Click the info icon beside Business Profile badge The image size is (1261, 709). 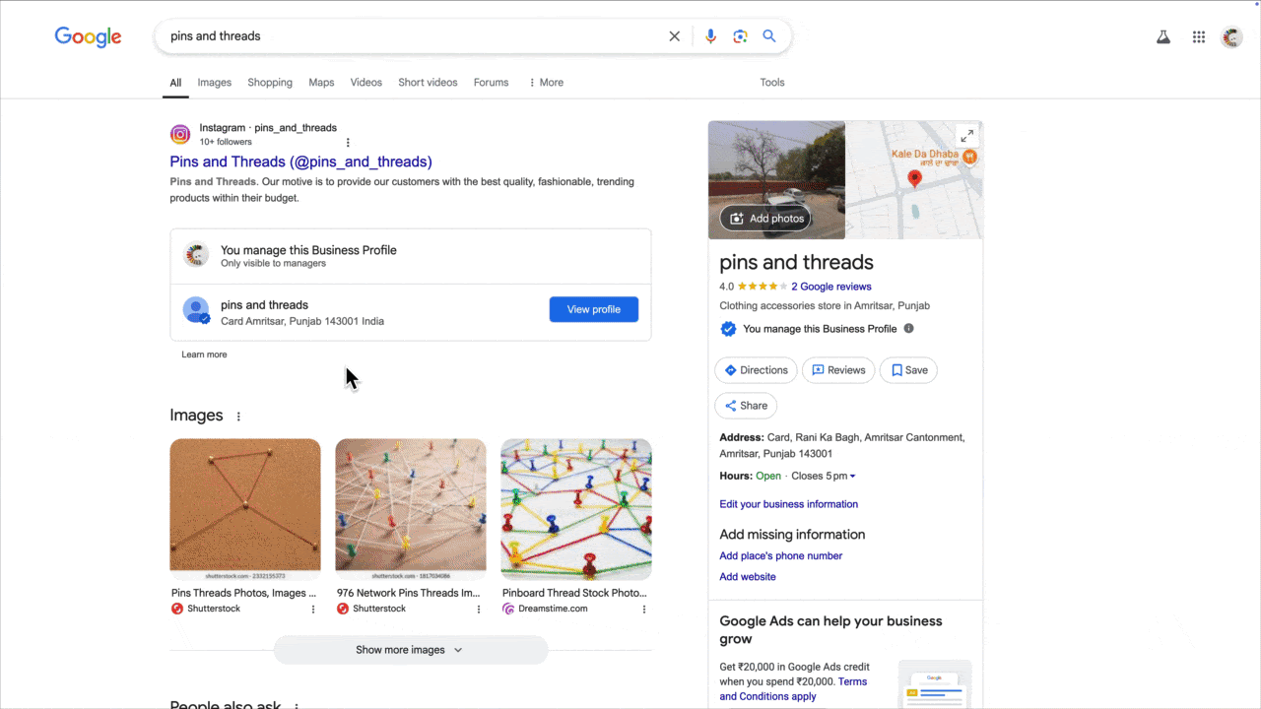(x=907, y=328)
